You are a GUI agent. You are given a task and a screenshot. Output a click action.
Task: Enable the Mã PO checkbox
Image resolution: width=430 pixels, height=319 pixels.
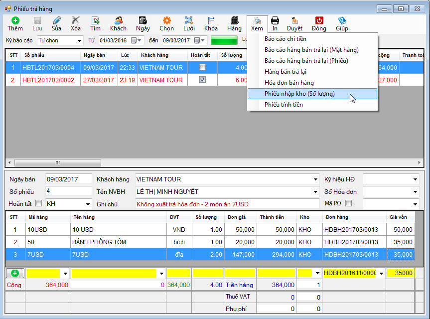(349, 203)
